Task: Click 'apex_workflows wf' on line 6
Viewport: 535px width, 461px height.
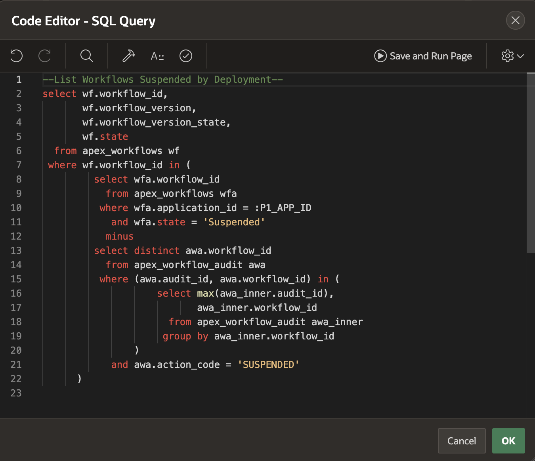Action: 131,151
